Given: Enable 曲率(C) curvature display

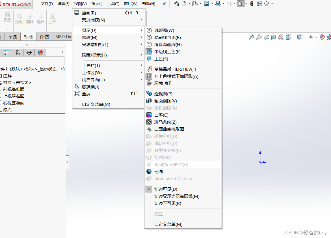Looking at the screenshot, I should [x=183, y=115].
